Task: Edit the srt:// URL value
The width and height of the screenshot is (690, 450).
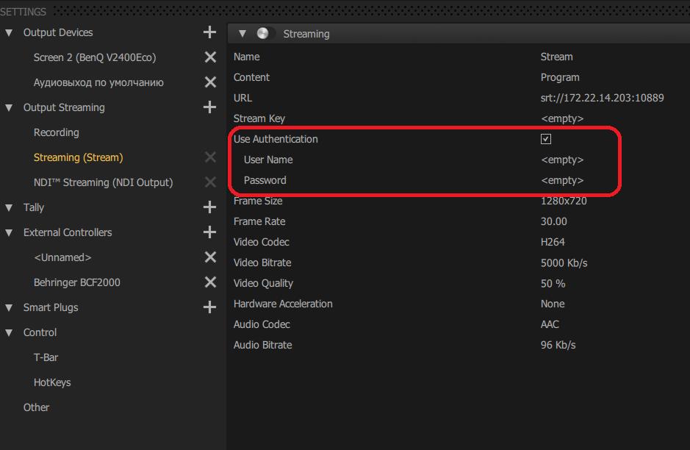Action: 602,98
